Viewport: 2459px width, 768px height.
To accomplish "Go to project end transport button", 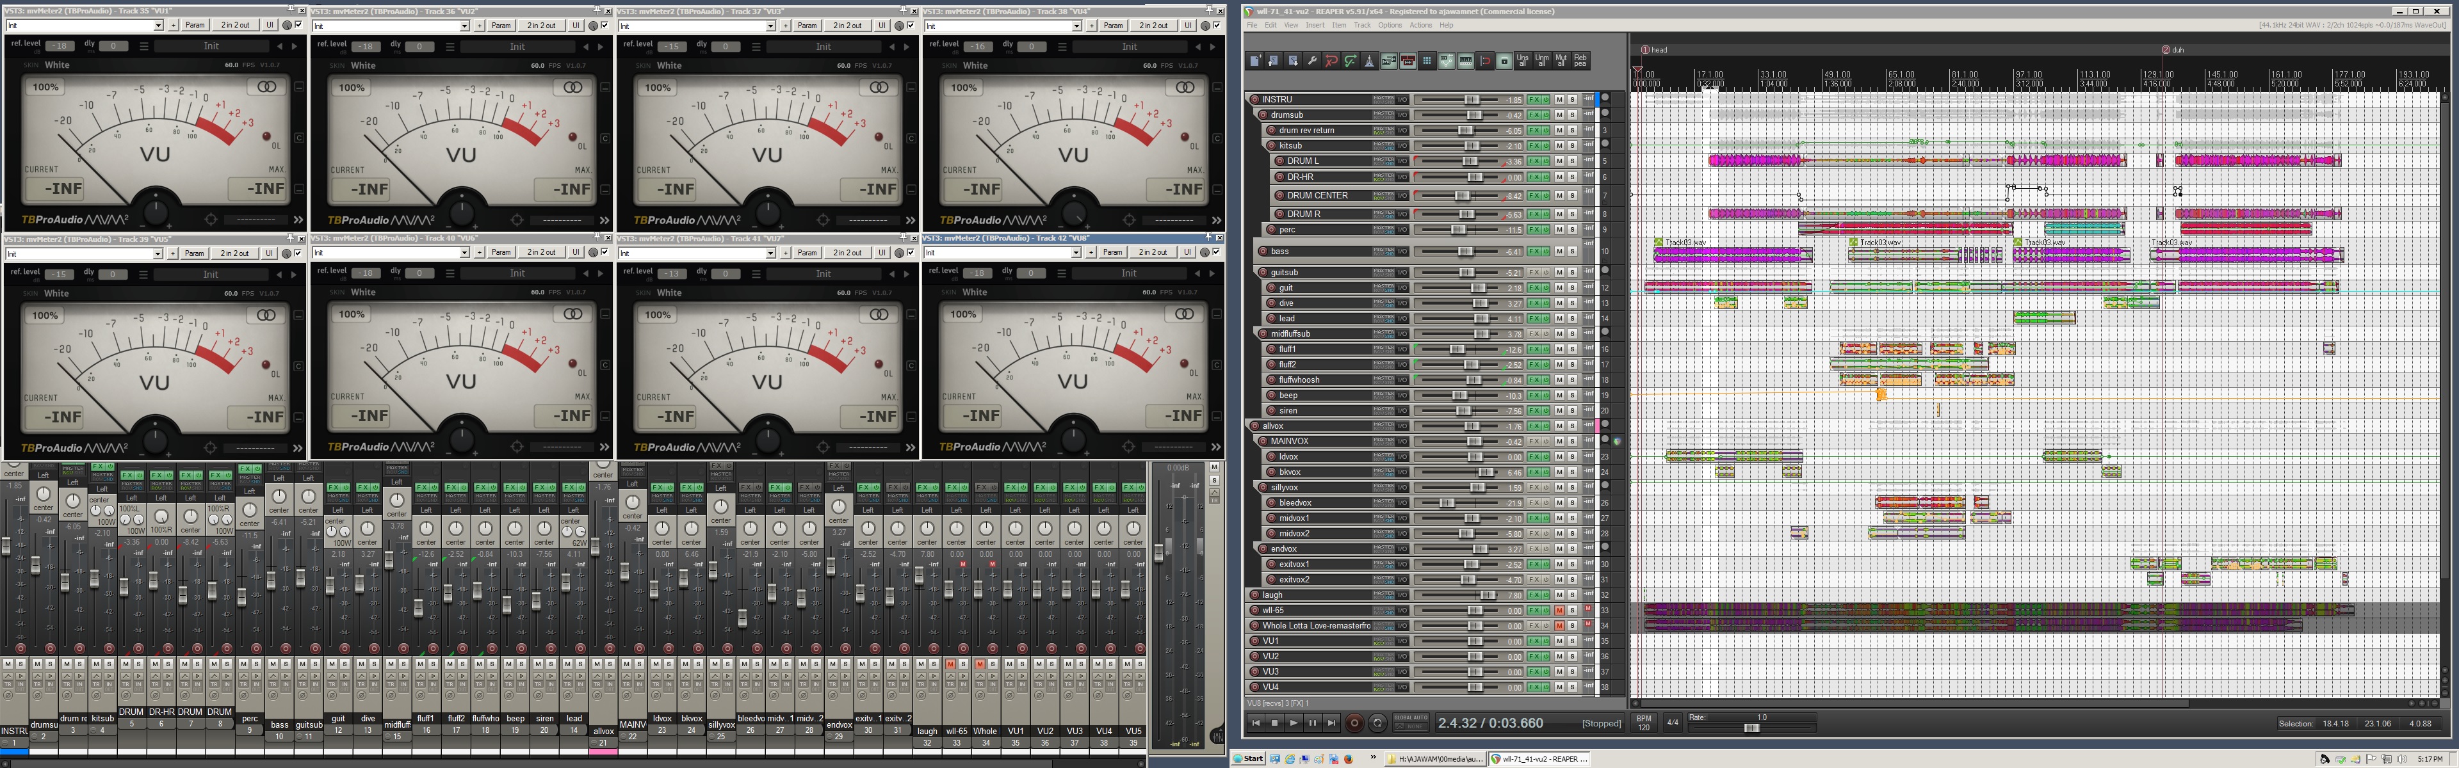I will pos(1332,723).
